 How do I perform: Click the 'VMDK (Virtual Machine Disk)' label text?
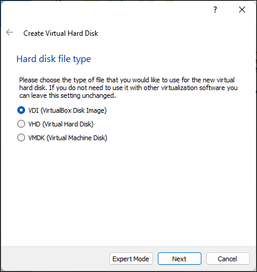coord(68,138)
